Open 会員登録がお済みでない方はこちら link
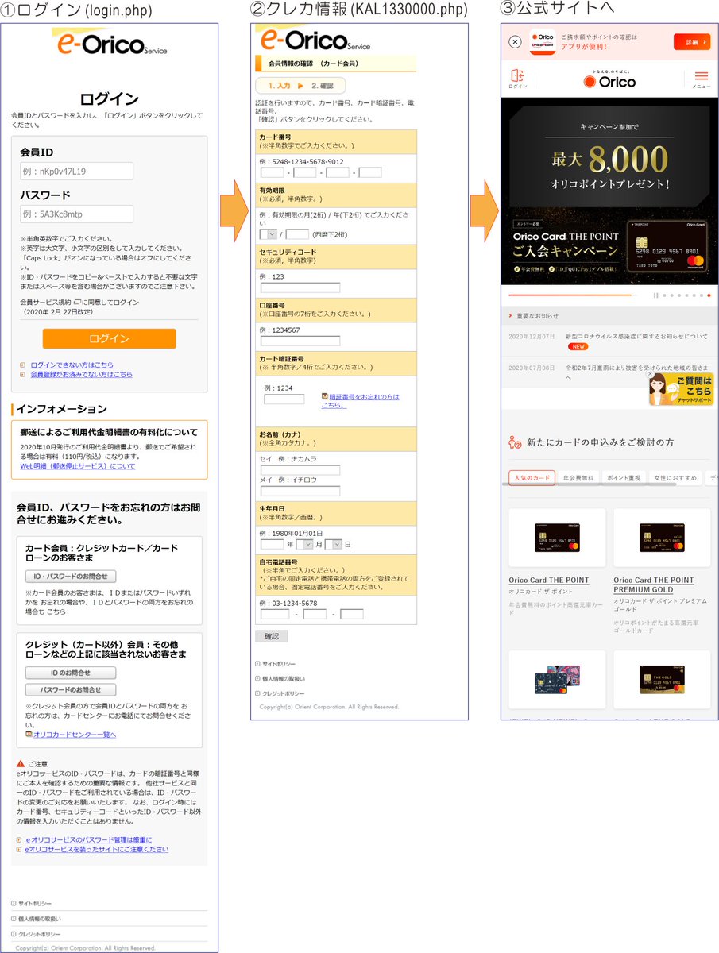 (x=81, y=374)
